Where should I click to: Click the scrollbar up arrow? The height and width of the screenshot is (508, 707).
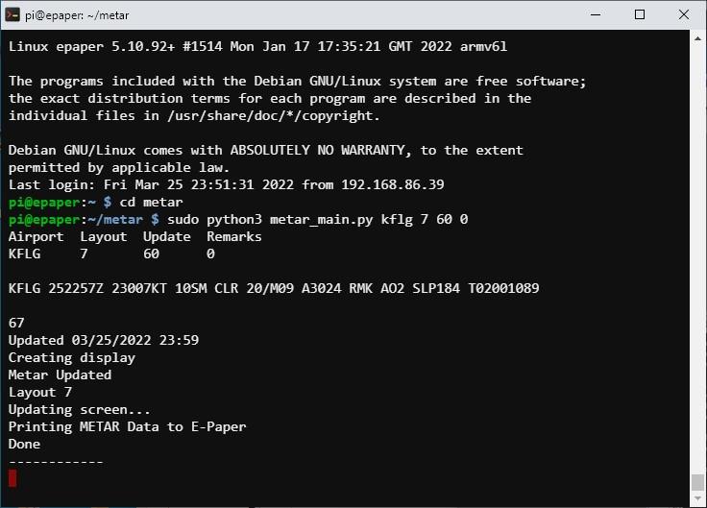click(x=697, y=38)
